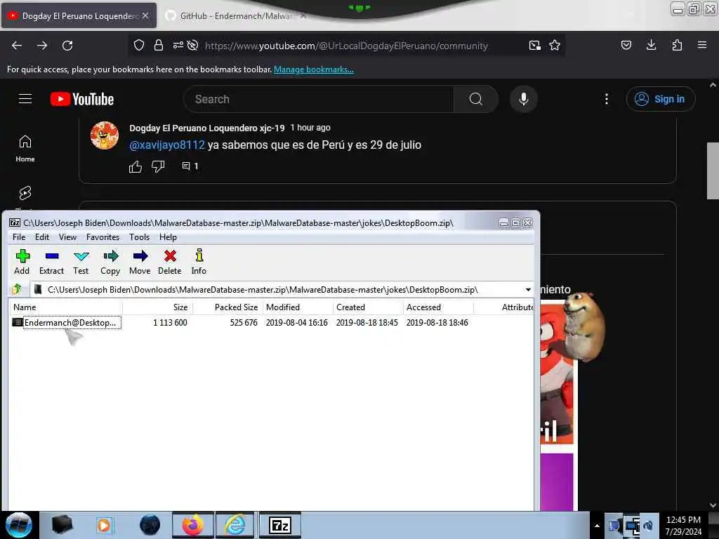Open the Firefox Extensions menu
This screenshot has height=539, width=719.
point(677,45)
